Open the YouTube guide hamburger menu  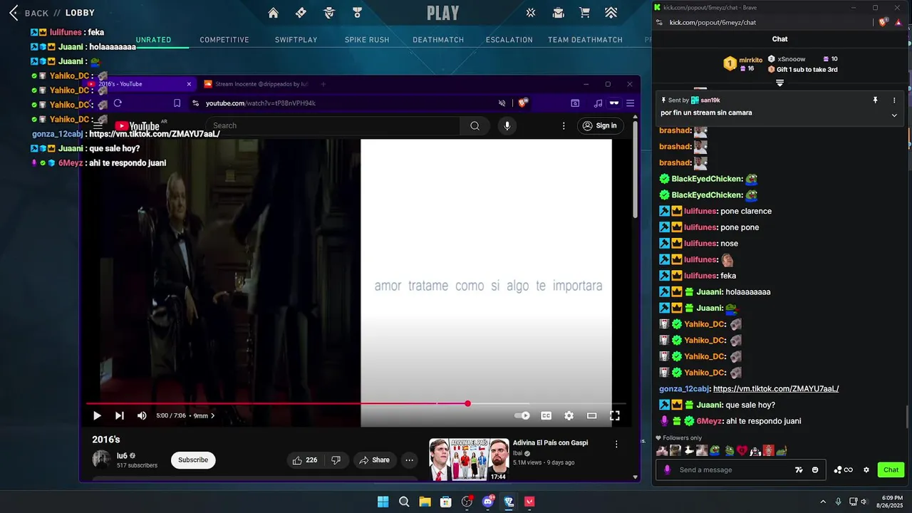pyautogui.click(x=98, y=126)
